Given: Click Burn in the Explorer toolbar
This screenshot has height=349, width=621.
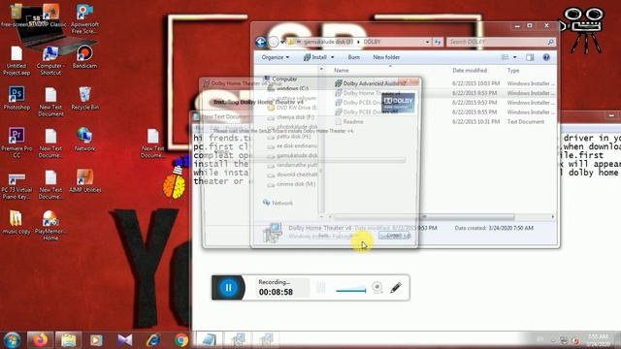Looking at the screenshot, I should (353, 57).
